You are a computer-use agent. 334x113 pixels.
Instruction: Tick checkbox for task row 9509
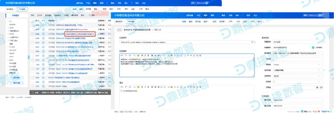(x=33, y=25)
